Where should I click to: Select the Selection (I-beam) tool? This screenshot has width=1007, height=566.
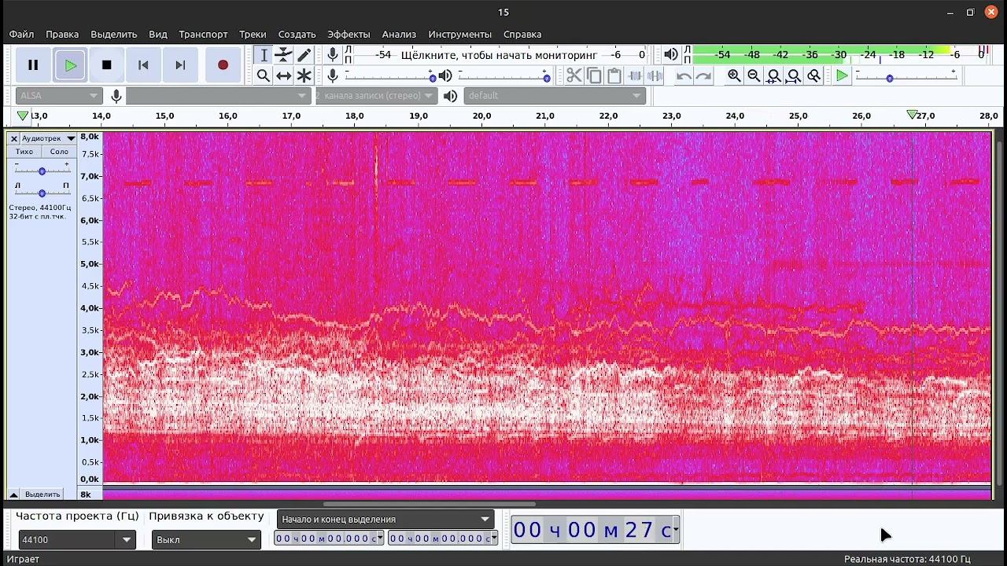(x=264, y=55)
